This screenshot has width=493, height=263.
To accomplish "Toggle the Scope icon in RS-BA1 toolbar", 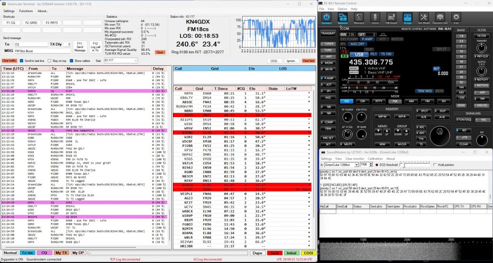I will 407,17.
